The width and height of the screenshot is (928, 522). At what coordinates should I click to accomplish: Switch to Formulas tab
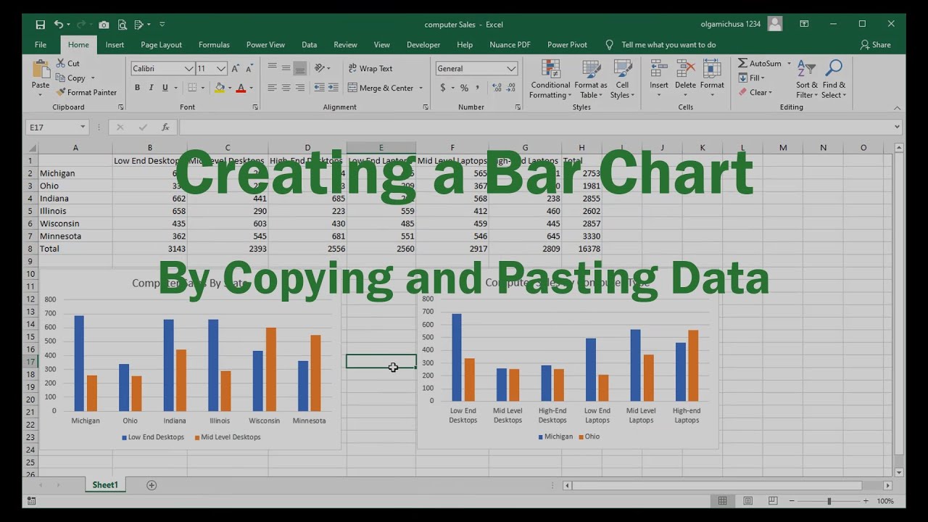pyautogui.click(x=214, y=44)
